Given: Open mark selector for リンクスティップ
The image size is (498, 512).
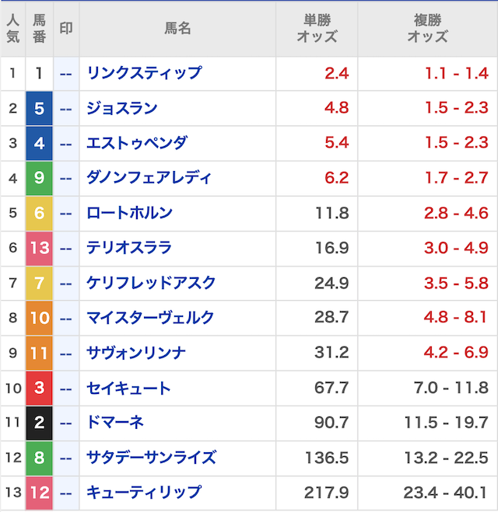Looking at the screenshot, I should [x=66, y=73].
